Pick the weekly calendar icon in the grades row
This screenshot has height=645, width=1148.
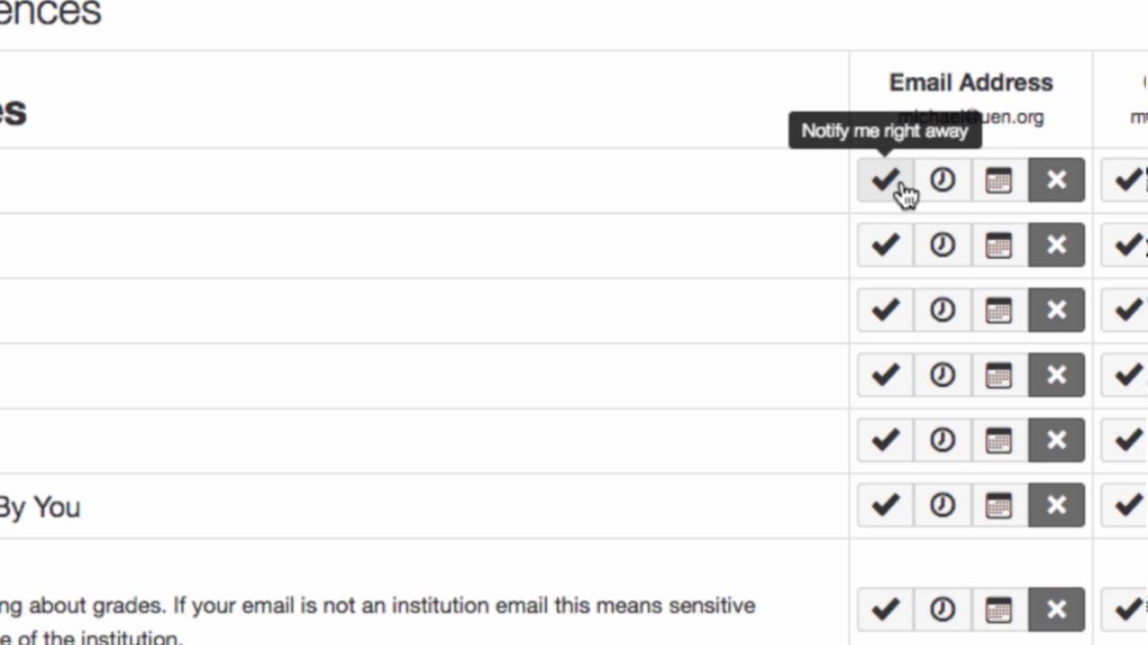[x=998, y=609]
